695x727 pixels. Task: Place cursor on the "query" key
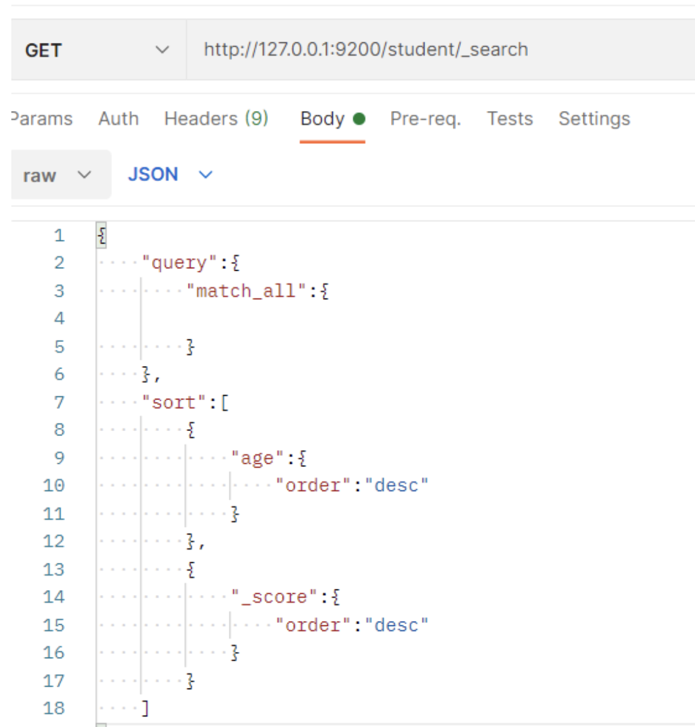coord(179,263)
